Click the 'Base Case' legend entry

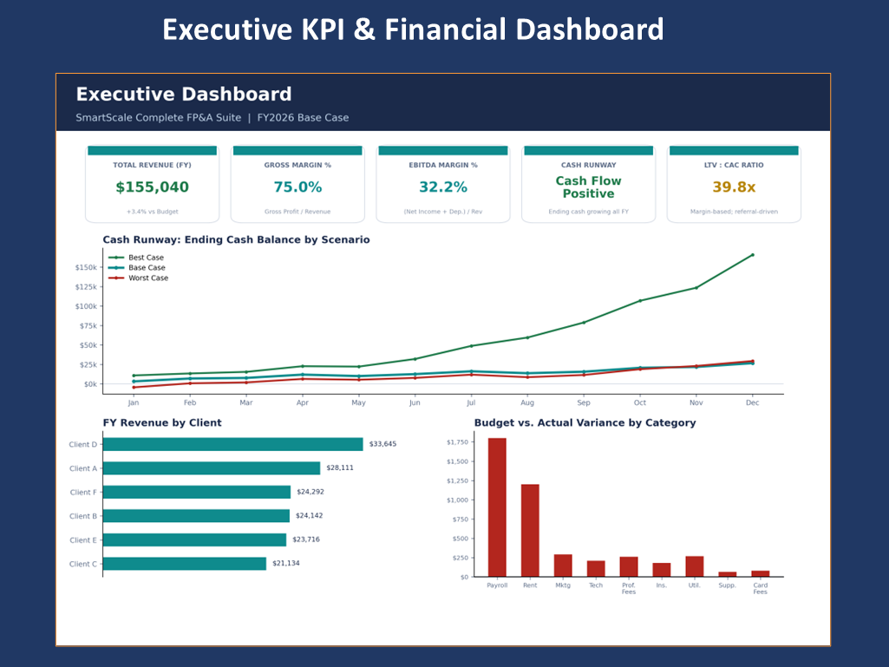(x=137, y=268)
